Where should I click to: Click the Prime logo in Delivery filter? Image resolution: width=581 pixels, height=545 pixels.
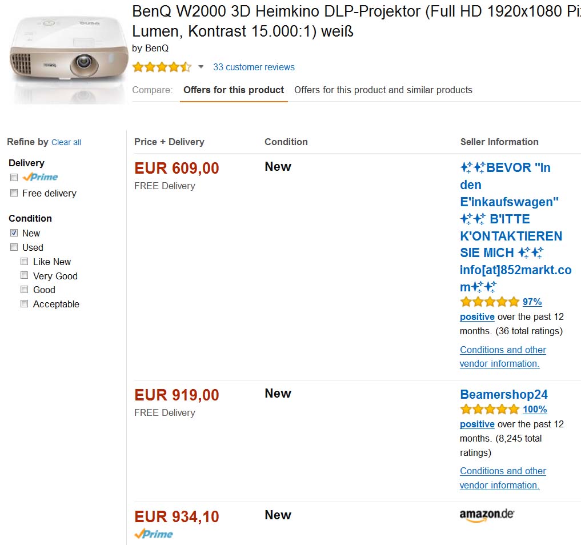(41, 177)
